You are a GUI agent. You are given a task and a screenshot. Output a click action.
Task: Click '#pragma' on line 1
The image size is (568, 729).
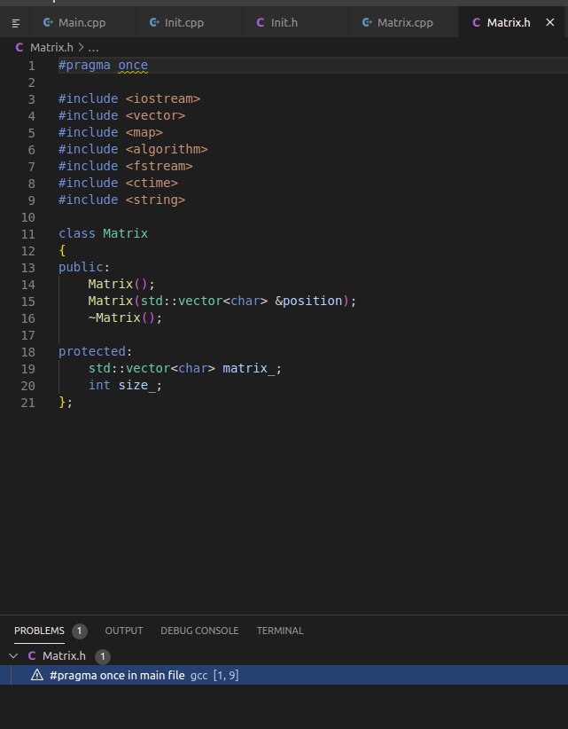click(84, 65)
